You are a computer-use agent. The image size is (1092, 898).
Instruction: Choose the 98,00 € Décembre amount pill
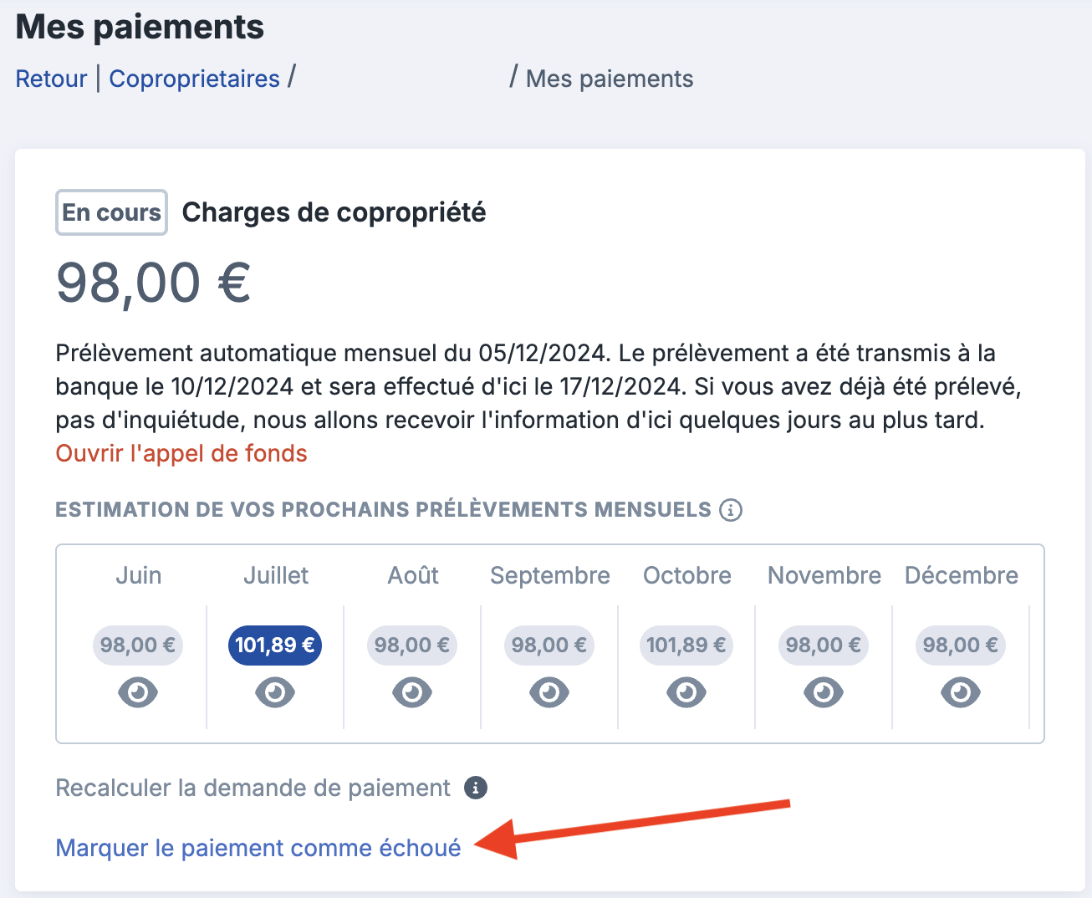click(x=961, y=645)
